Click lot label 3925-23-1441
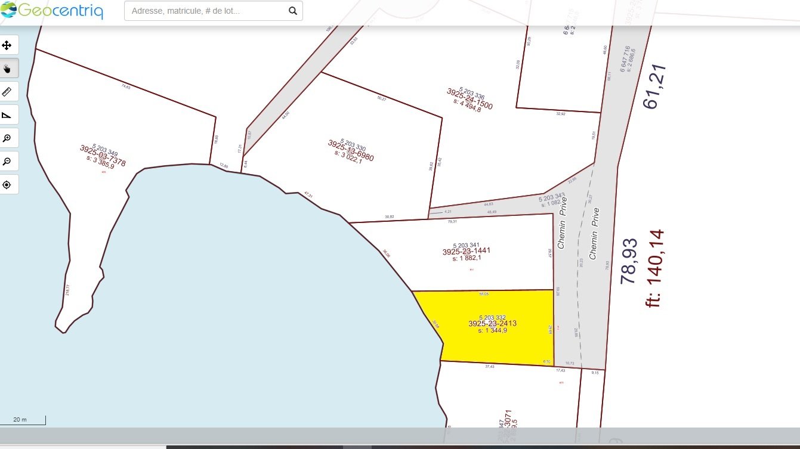This screenshot has width=800, height=449. pos(467,252)
